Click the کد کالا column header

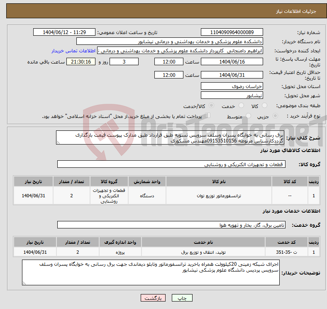pos(290,181)
